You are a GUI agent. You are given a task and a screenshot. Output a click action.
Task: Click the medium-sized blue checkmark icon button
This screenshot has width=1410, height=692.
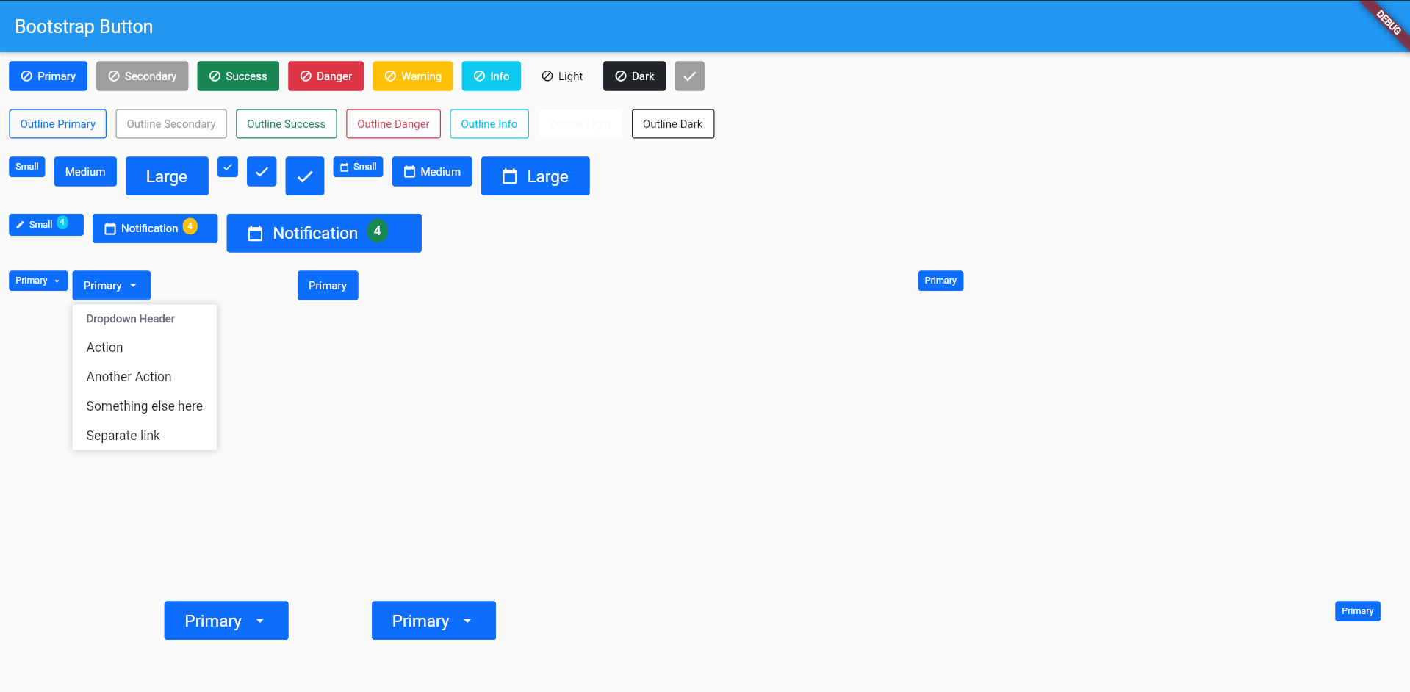click(x=262, y=172)
